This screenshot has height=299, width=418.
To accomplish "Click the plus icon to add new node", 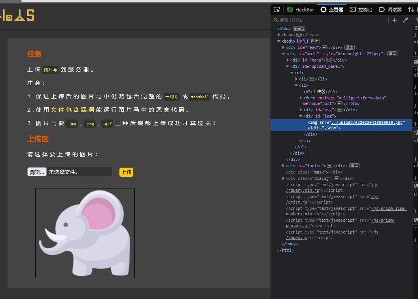I will pyautogui.click(x=395, y=20).
